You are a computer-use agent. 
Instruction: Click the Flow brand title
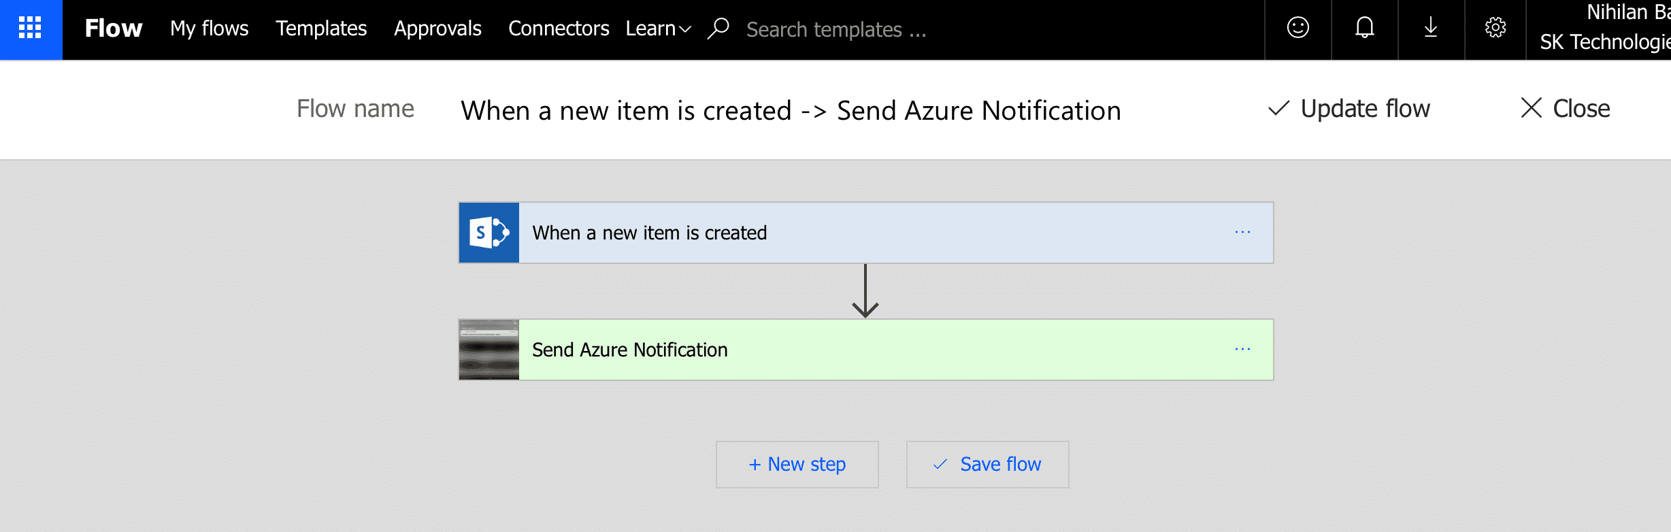click(113, 29)
